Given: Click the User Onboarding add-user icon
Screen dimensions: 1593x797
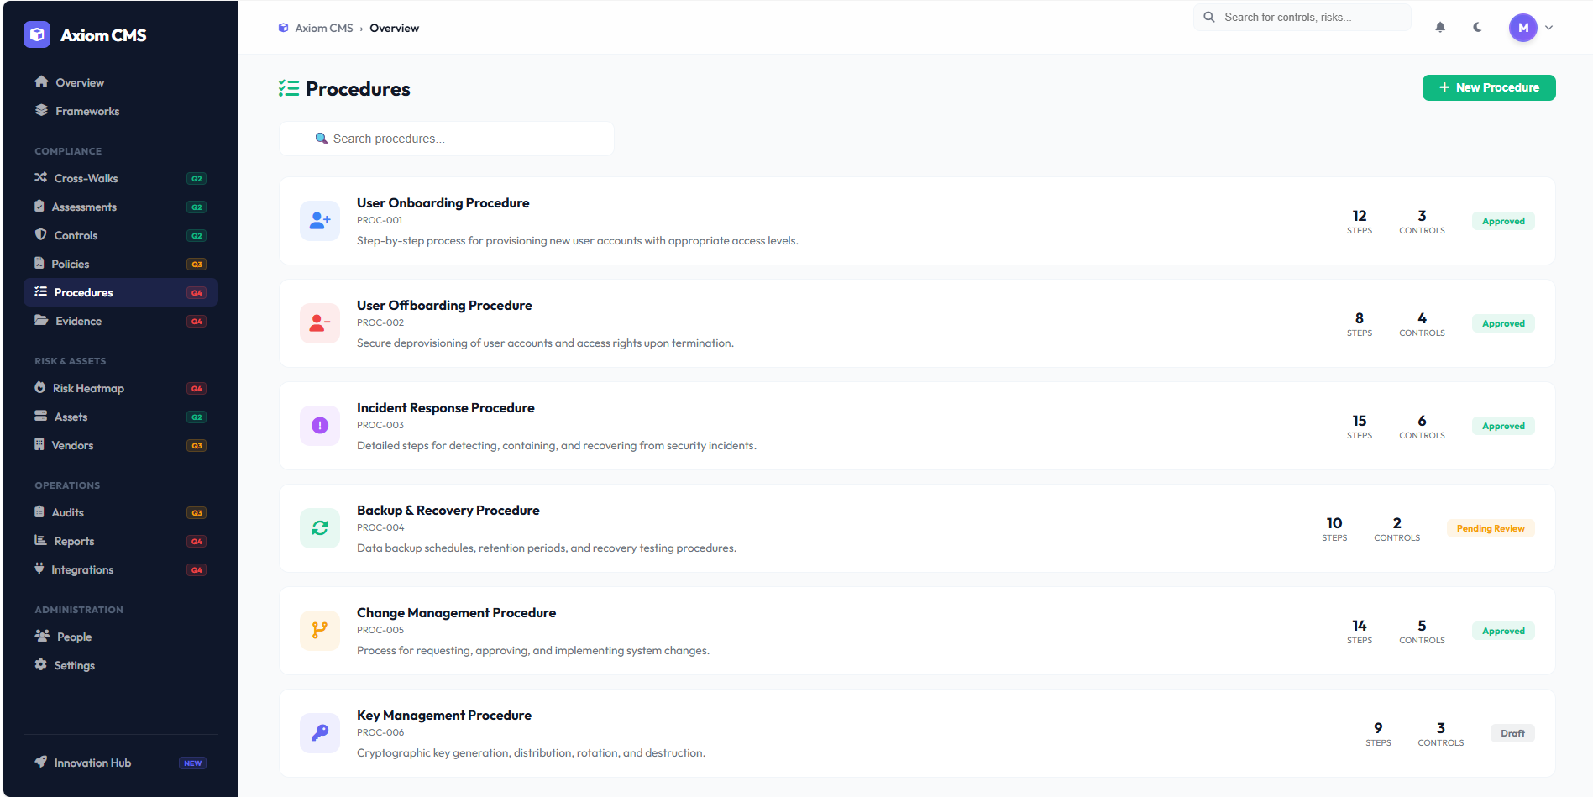Looking at the screenshot, I should coord(320,221).
